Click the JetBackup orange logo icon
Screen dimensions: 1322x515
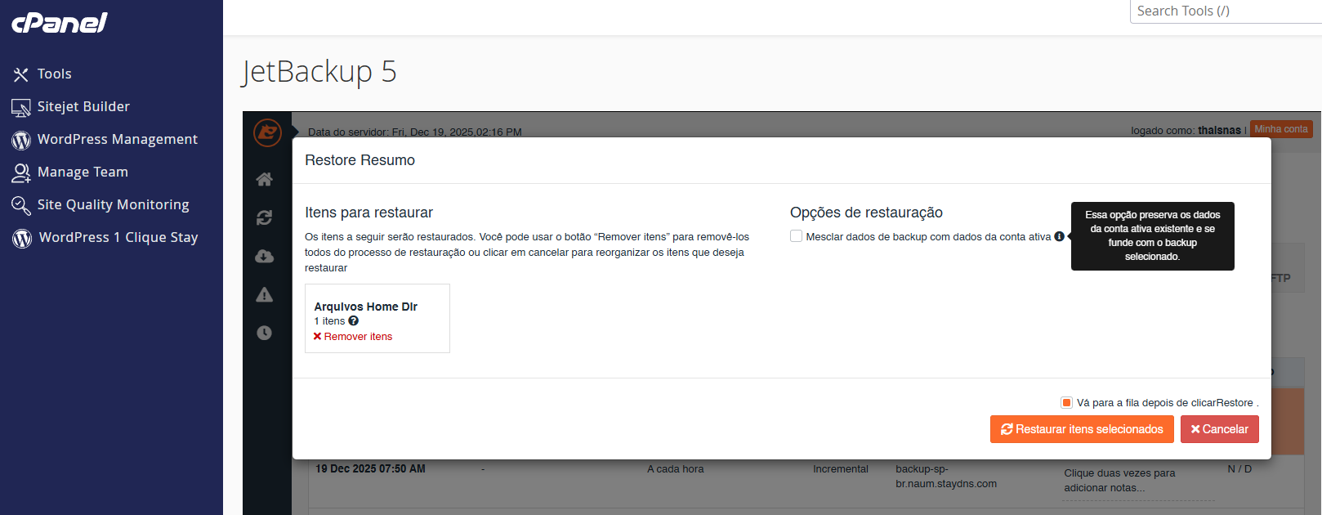pyautogui.click(x=267, y=132)
